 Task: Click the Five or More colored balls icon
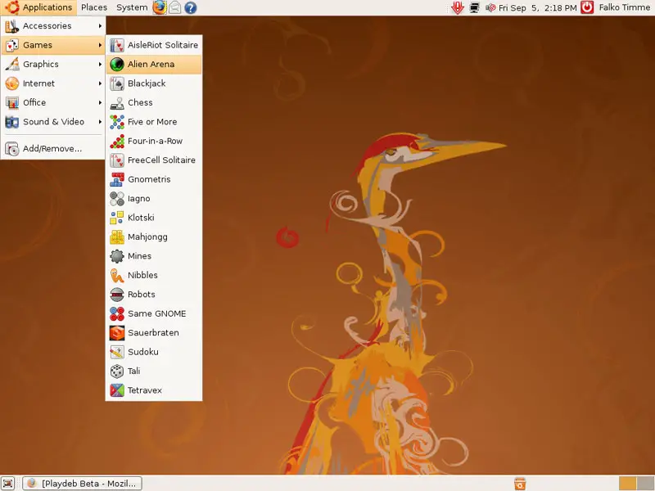[x=117, y=122]
